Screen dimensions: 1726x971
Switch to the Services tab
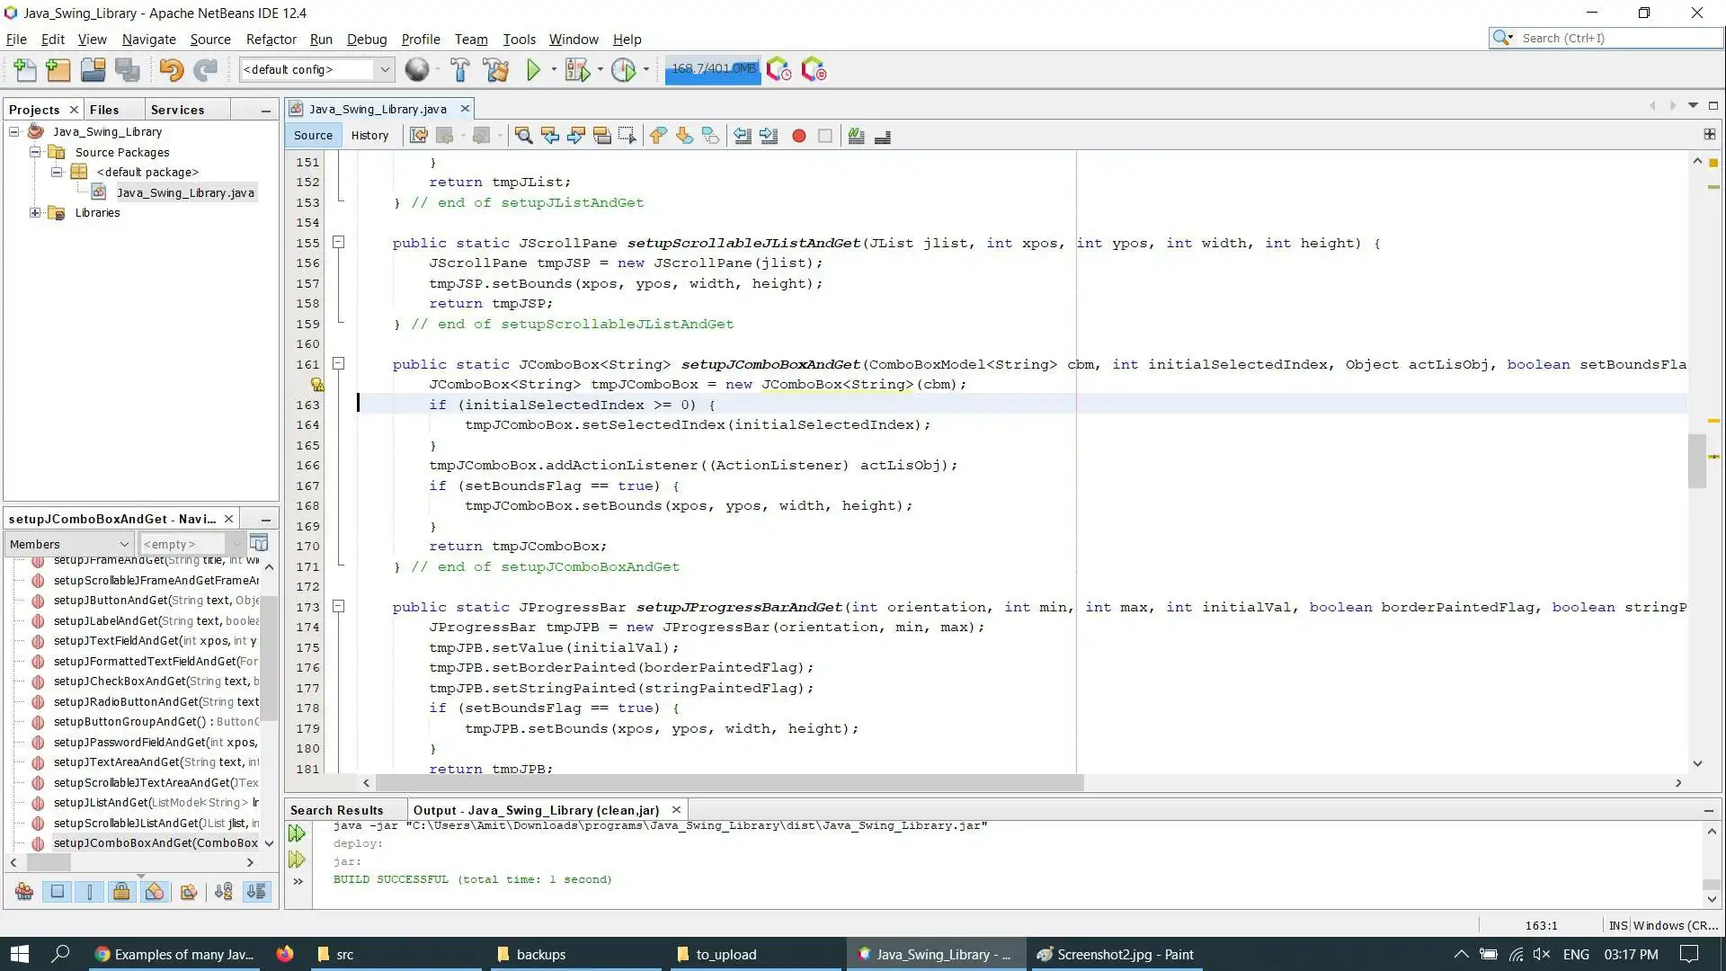(x=177, y=110)
